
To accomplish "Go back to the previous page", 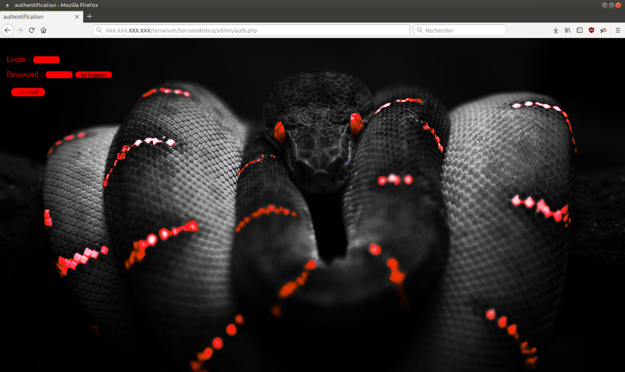I will (7, 30).
